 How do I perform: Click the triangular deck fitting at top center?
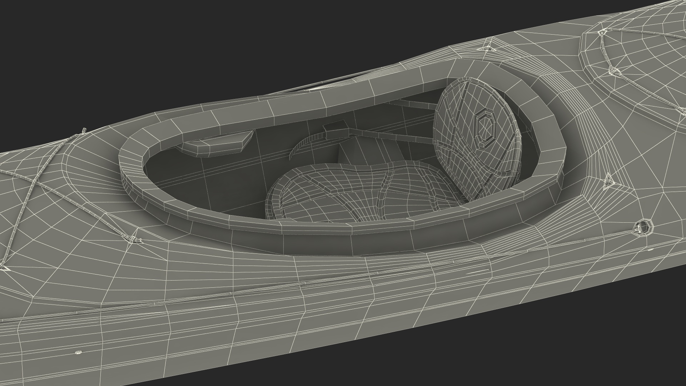[x=488, y=48]
